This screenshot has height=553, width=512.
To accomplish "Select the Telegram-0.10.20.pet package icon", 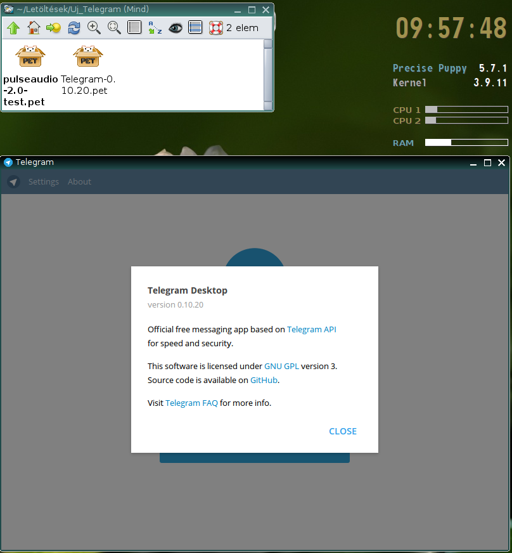I will (x=88, y=56).
